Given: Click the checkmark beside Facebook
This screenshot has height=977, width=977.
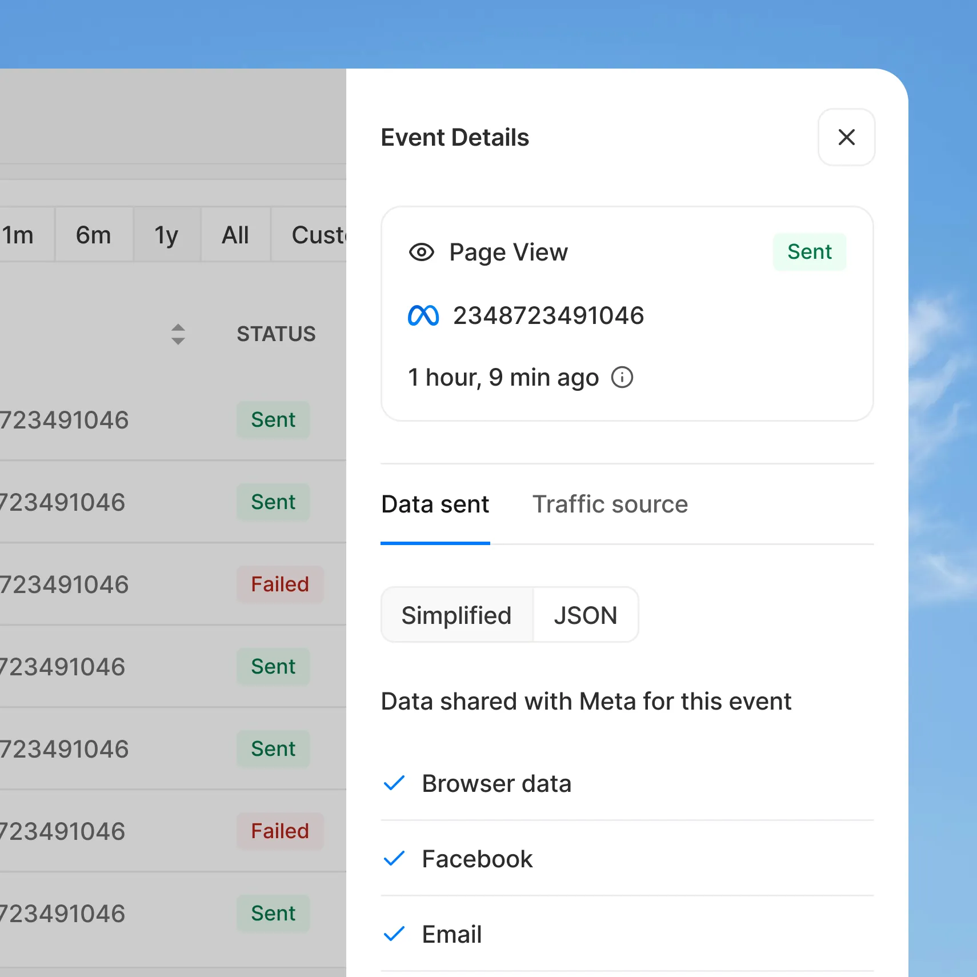Looking at the screenshot, I should point(394,858).
